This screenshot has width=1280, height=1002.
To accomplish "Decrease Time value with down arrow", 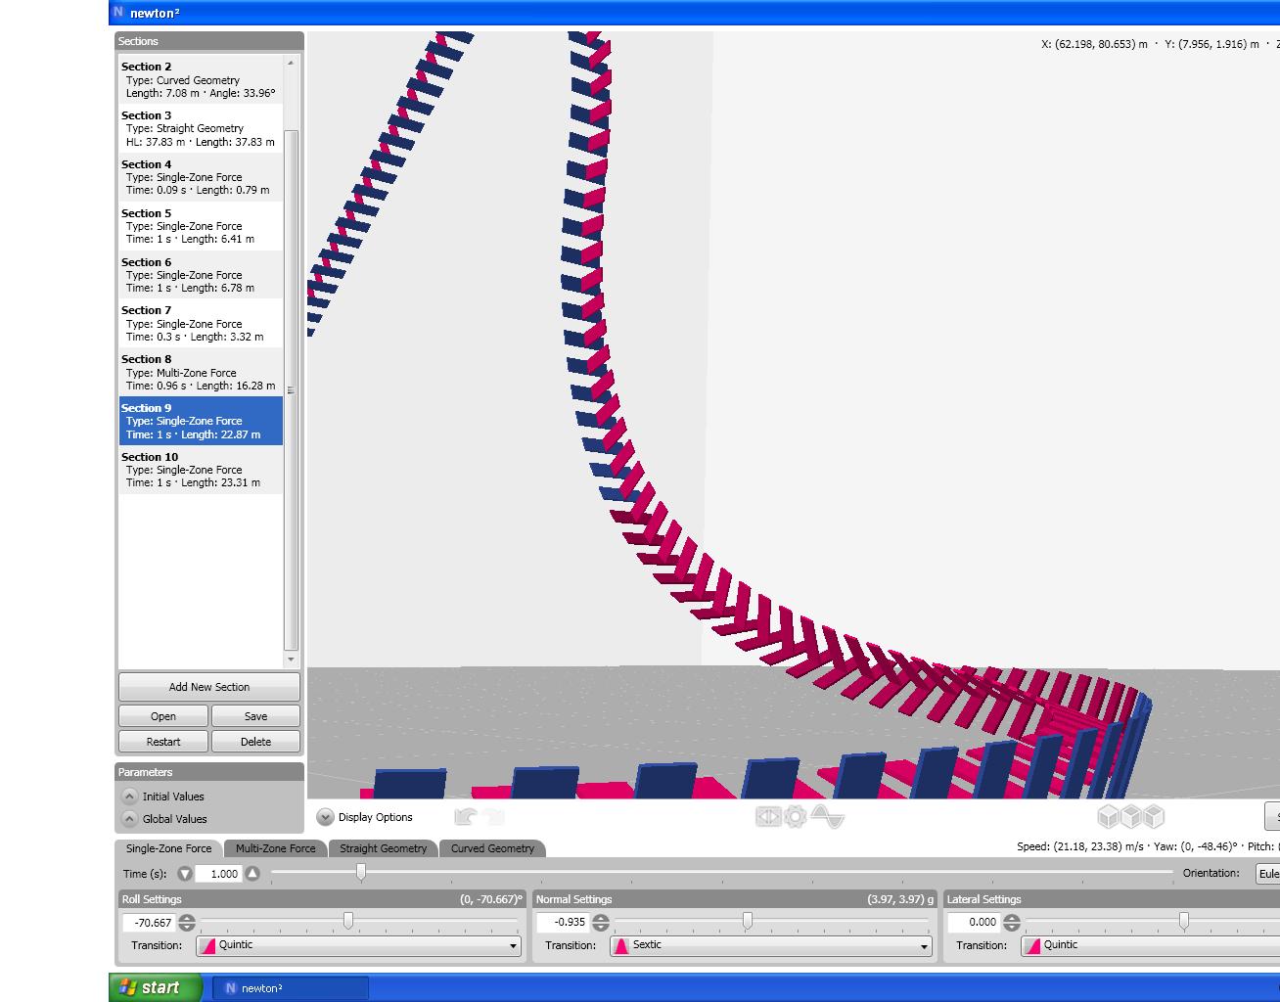I will (185, 874).
